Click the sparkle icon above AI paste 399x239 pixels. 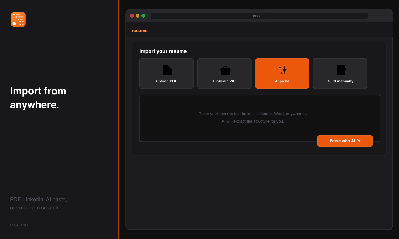coord(283,70)
